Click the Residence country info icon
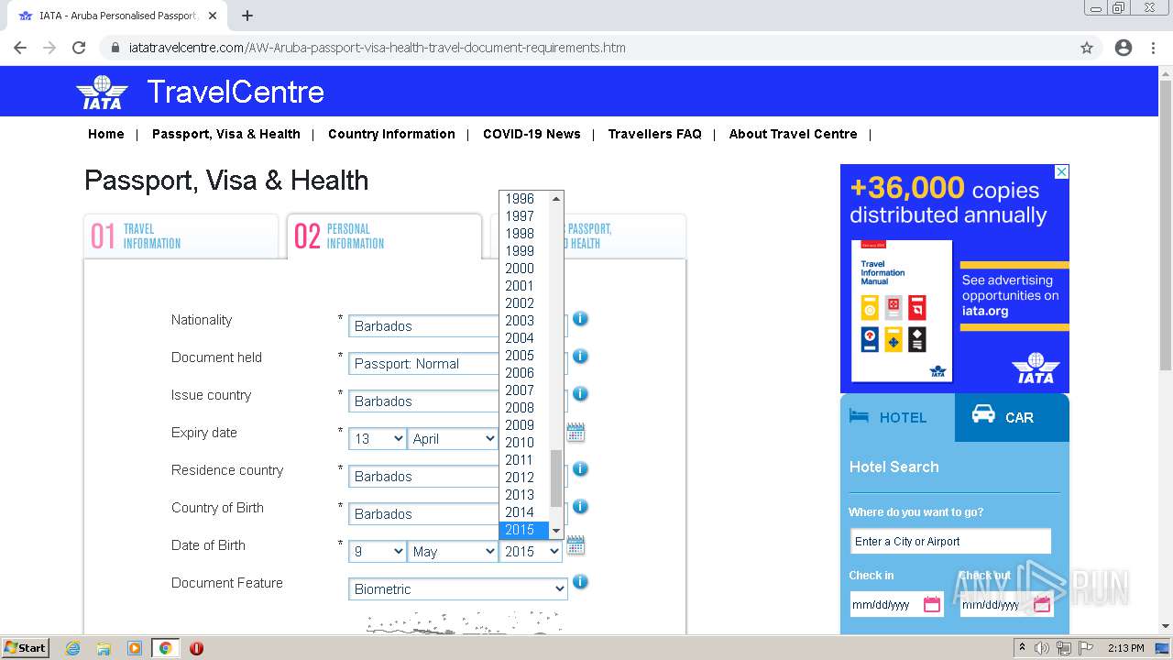Viewport: 1173px width, 660px height. pyautogui.click(x=580, y=469)
